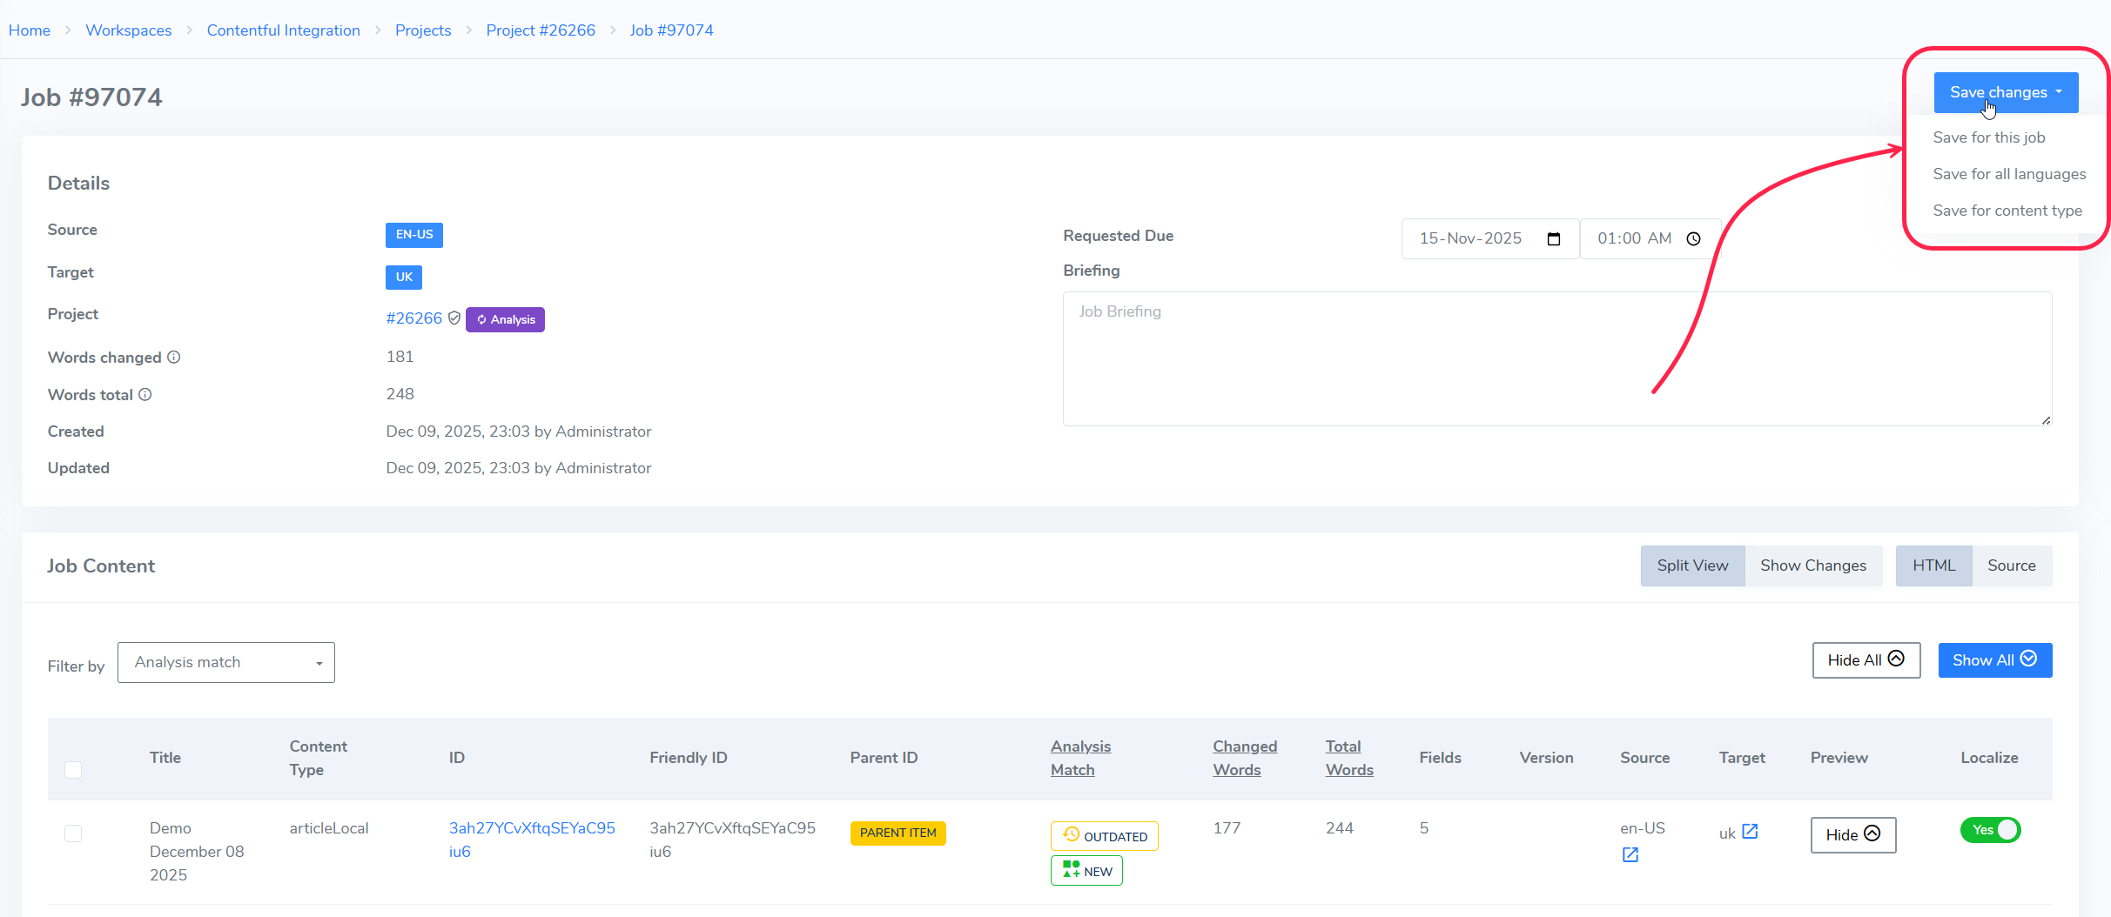The image size is (2111, 917).
Task: Sort by Changed Words column
Action: tap(1245, 758)
